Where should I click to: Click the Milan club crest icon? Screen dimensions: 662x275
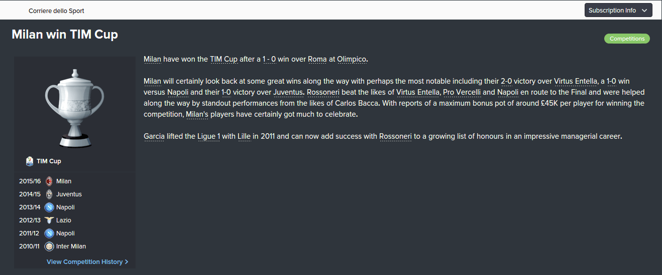(49, 181)
